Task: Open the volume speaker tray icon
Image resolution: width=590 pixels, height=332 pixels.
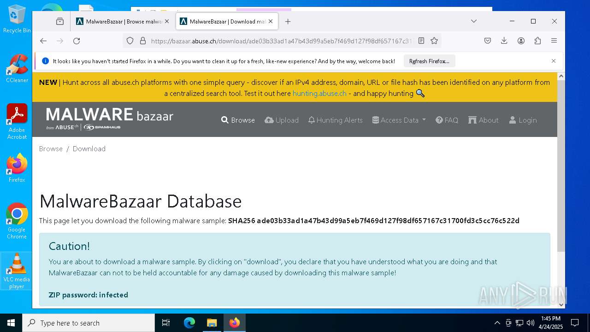Action: (531, 323)
